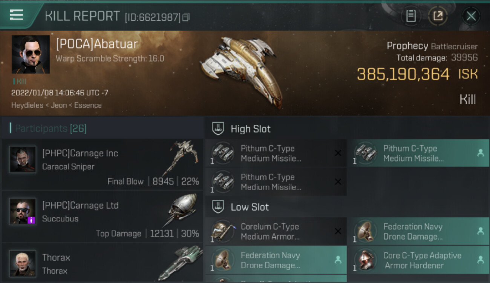This screenshot has width=490, height=283.
Task: View Carnage Inc participant portrait
Action: point(23,160)
